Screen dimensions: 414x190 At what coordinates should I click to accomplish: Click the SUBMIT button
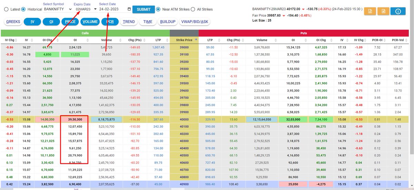pos(144,9)
